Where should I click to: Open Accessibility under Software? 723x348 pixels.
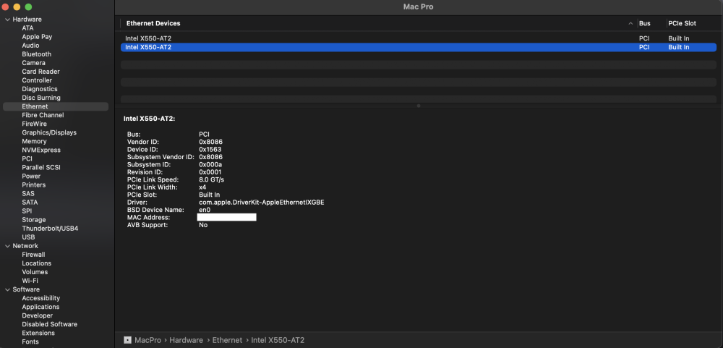tap(41, 298)
